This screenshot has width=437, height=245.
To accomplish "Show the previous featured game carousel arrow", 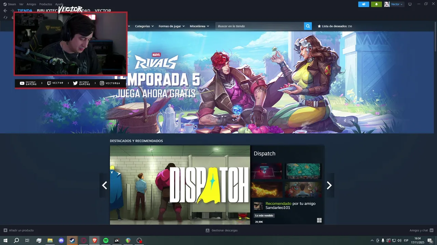I will tap(104, 185).
